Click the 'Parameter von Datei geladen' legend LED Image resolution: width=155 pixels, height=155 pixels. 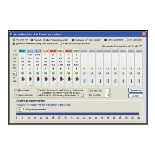73,40
